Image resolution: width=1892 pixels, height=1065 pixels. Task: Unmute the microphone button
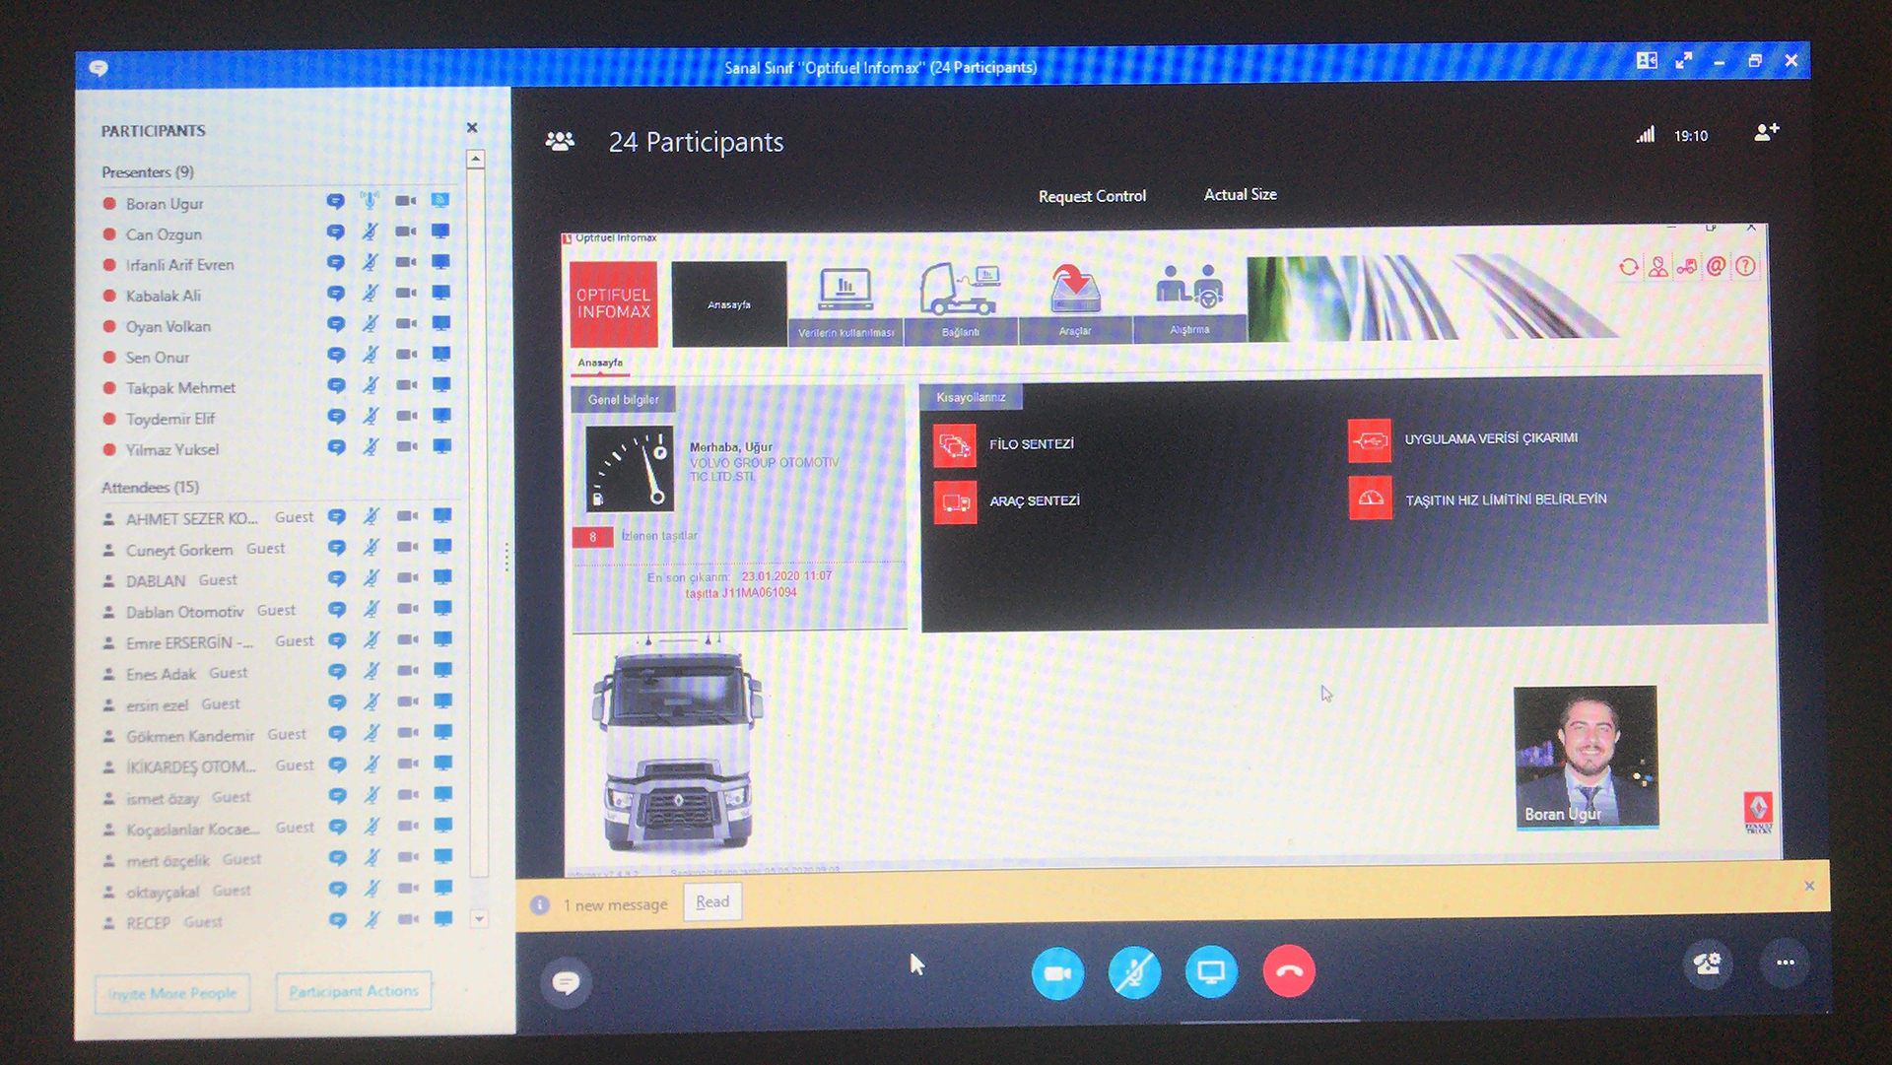coord(1134,973)
